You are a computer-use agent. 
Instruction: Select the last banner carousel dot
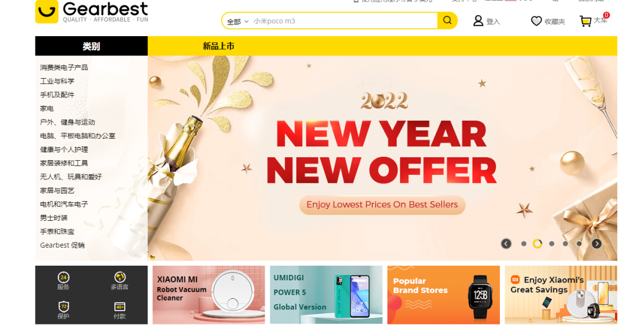pos(579,244)
